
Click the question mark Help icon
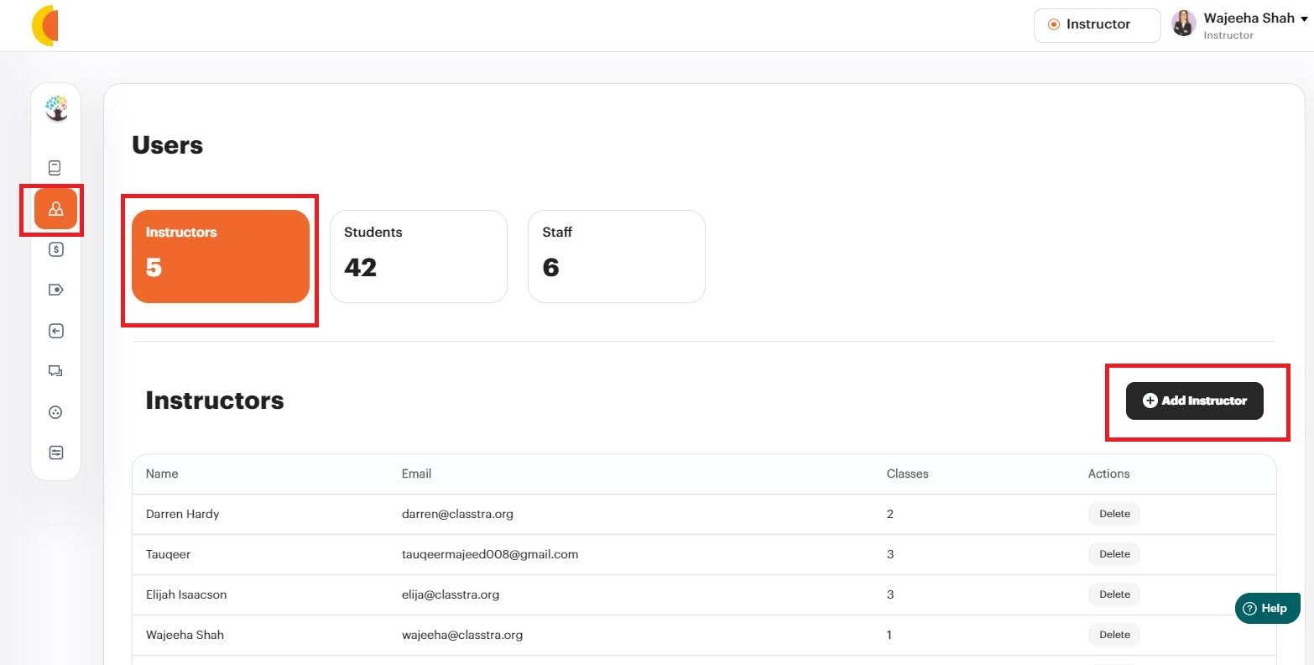point(1249,609)
